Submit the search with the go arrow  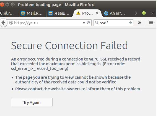point(131,23)
